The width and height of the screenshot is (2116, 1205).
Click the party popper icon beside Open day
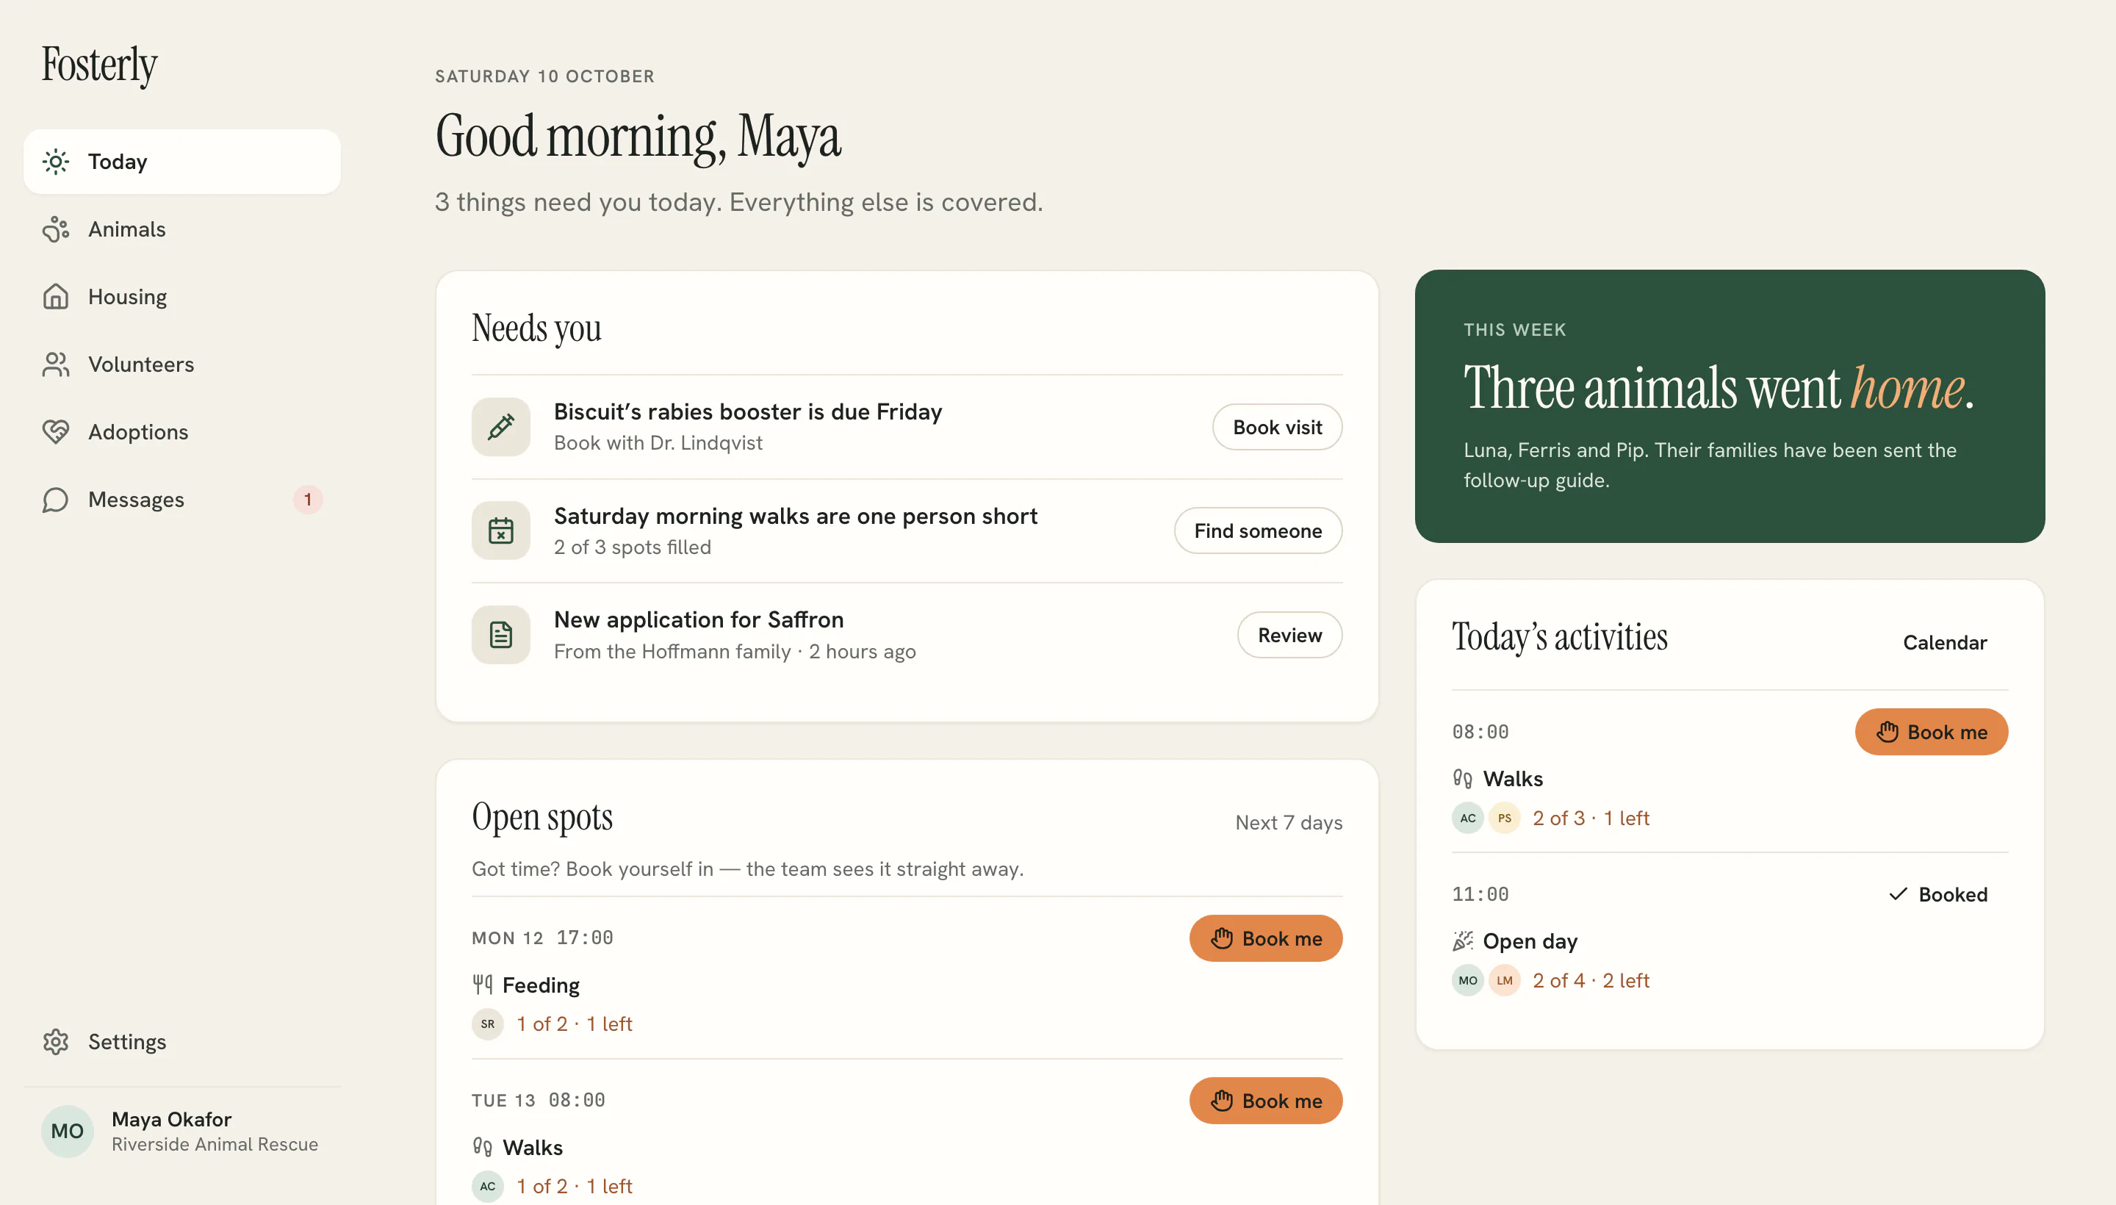tap(1462, 941)
